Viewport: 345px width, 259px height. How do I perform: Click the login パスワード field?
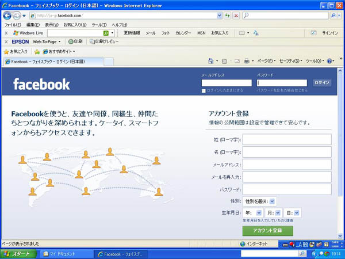(282, 83)
